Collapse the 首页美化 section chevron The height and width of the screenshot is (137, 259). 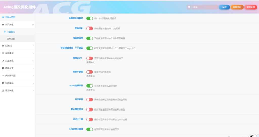33,25
